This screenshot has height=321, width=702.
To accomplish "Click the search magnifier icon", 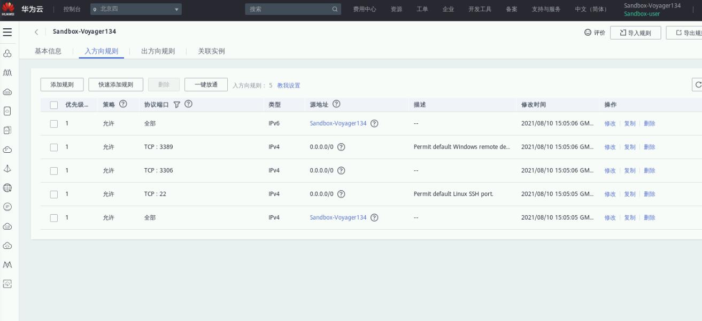I will [x=335, y=10].
